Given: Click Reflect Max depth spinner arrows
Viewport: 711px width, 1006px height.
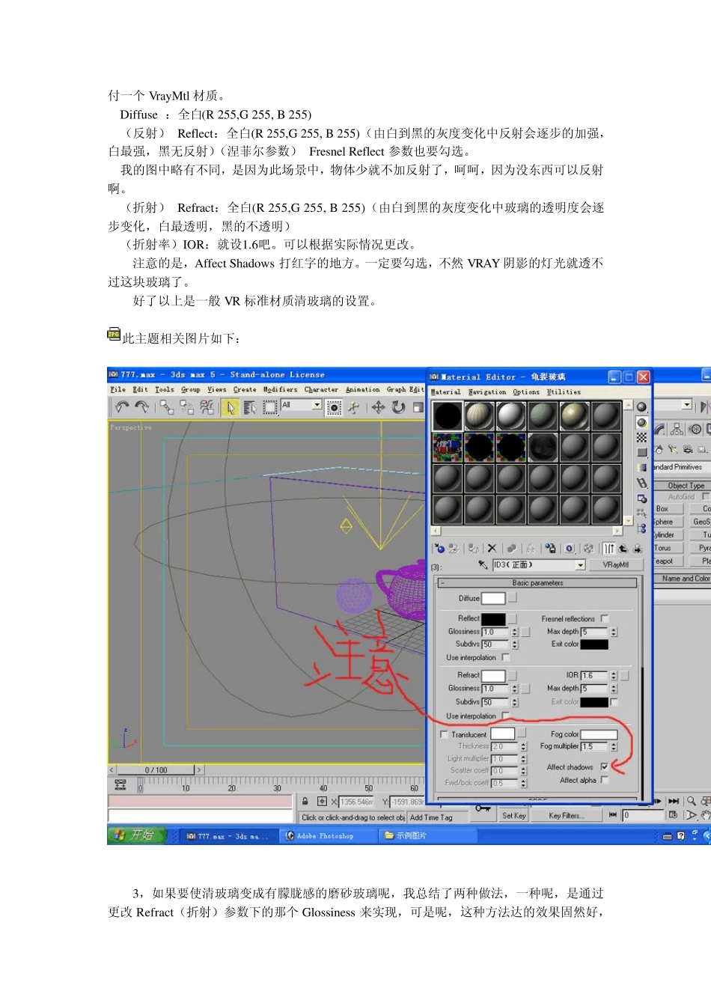Looking at the screenshot, I should (613, 632).
